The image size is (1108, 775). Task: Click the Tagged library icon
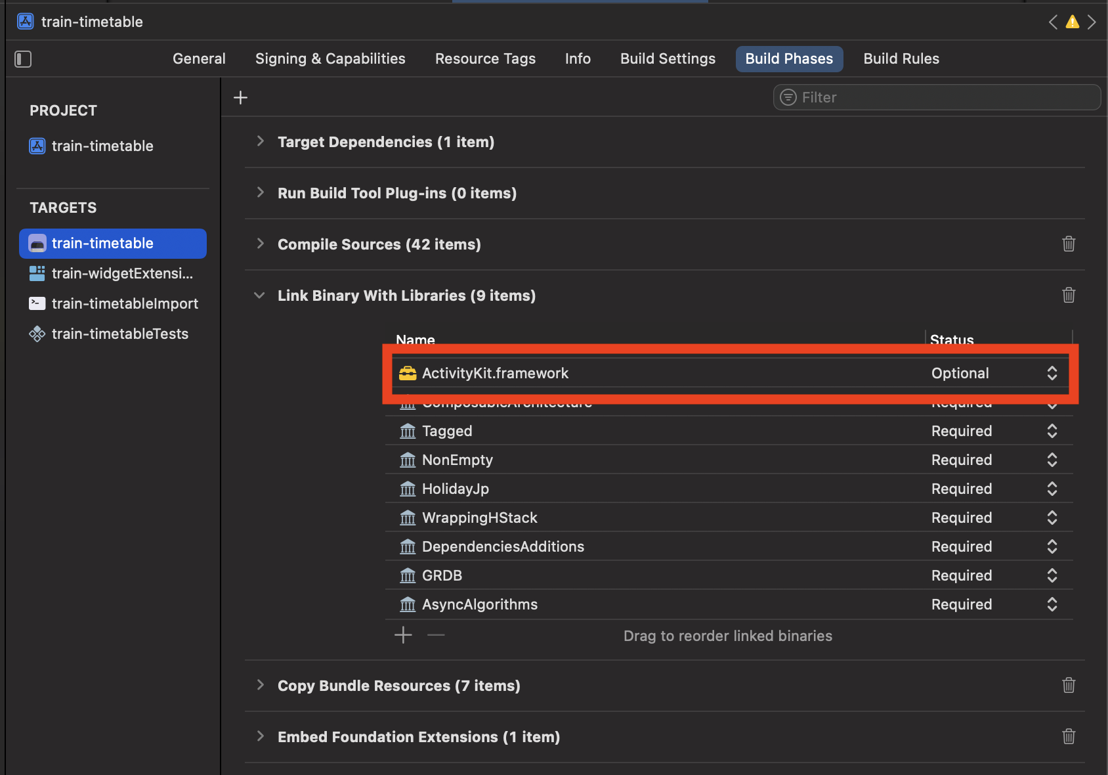click(x=408, y=431)
